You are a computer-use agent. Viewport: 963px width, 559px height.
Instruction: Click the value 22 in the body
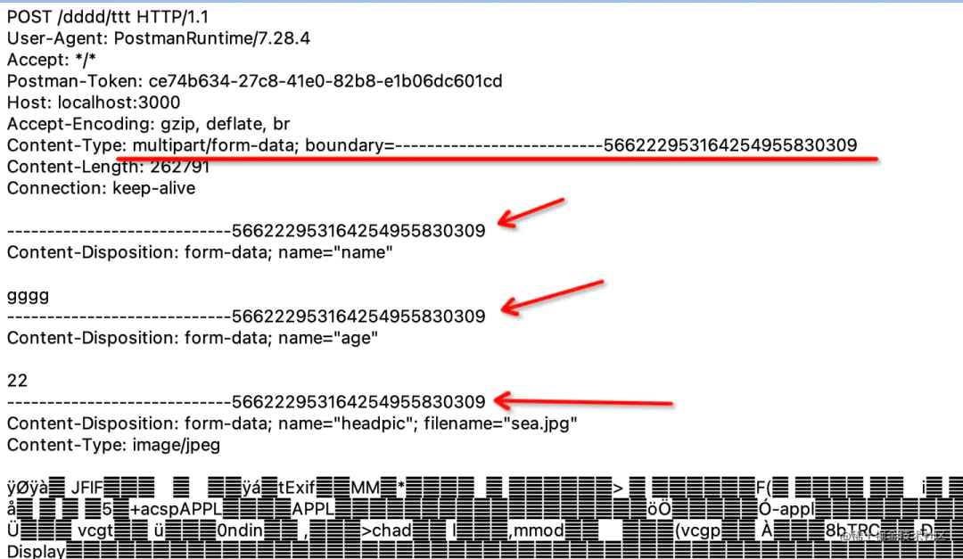pyautogui.click(x=17, y=381)
